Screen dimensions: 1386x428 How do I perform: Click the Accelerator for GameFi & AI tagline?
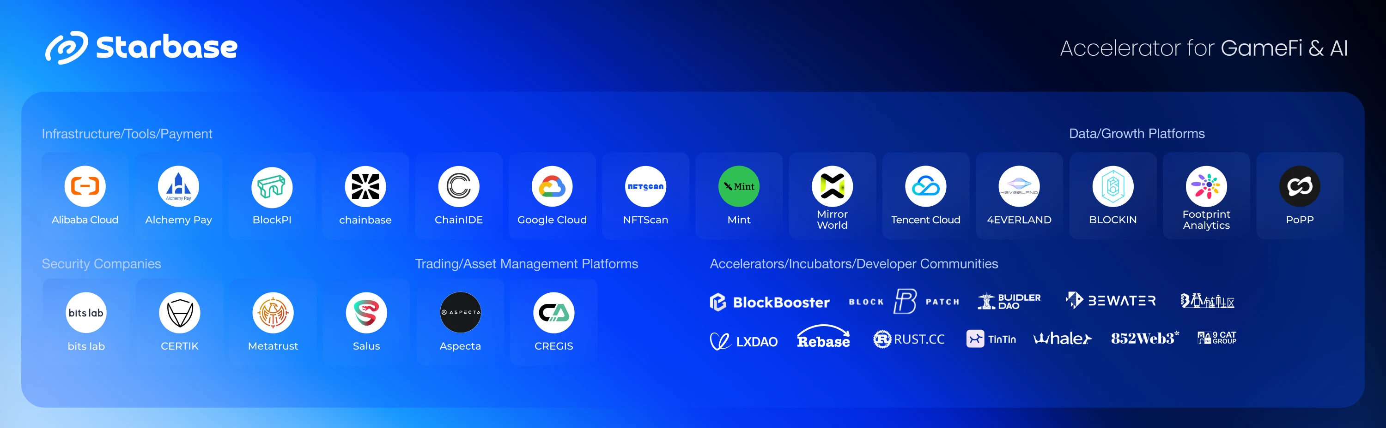click(x=1204, y=48)
